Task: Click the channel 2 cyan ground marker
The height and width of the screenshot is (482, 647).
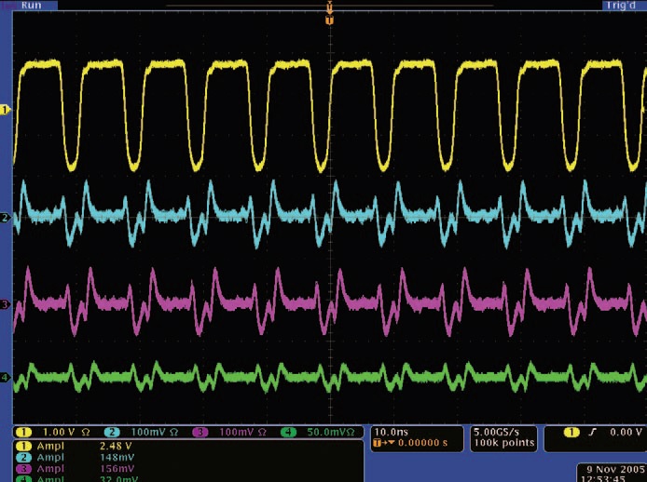Action: click(5, 218)
